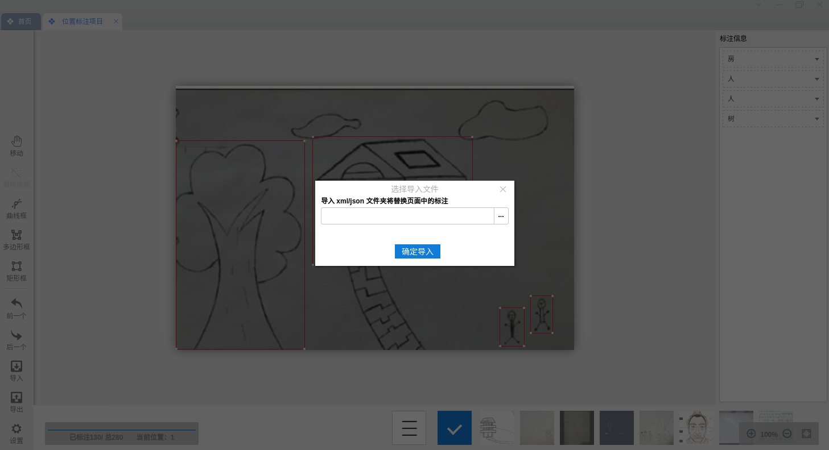829x450 pixels.
Task: Switch to the 首页 home tab
Action: pos(20,22)
